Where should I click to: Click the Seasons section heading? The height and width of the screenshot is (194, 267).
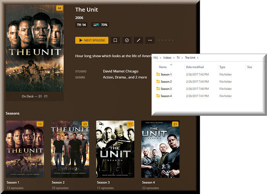(12, 113)
